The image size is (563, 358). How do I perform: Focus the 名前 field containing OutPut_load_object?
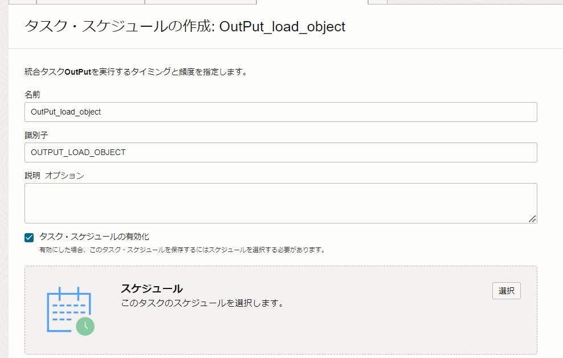(281, 112)
